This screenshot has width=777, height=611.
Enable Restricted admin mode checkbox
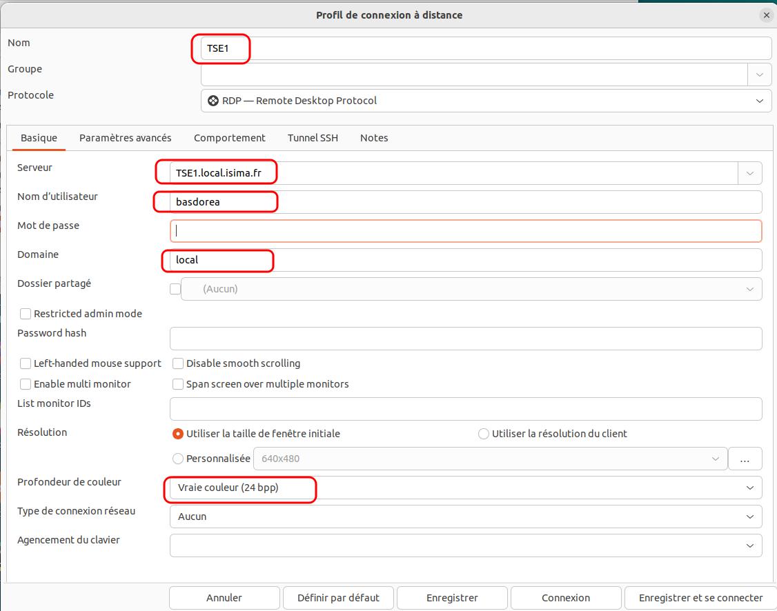click(x=26, y=314)
